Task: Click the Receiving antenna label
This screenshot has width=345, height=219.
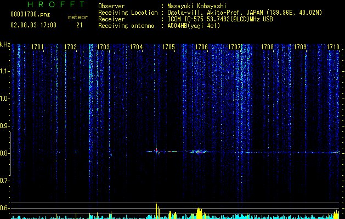Action: (126, 26)
